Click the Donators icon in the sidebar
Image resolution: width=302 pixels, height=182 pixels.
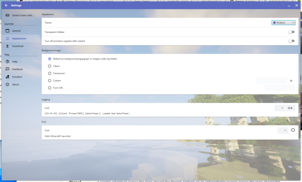point(8,77)
